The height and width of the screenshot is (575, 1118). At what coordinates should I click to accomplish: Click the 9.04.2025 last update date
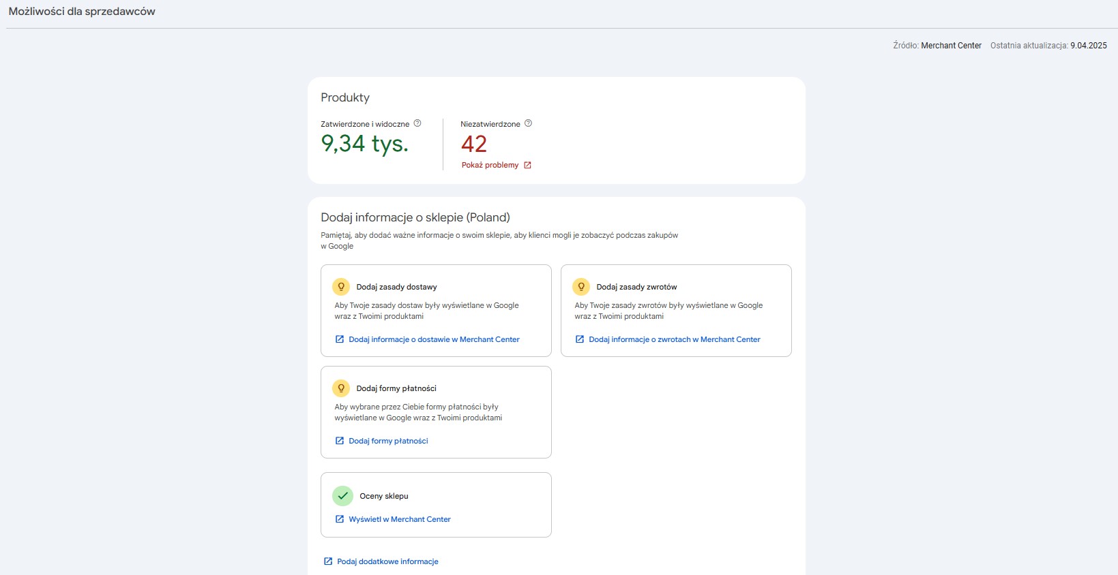tap(1089, 46)
